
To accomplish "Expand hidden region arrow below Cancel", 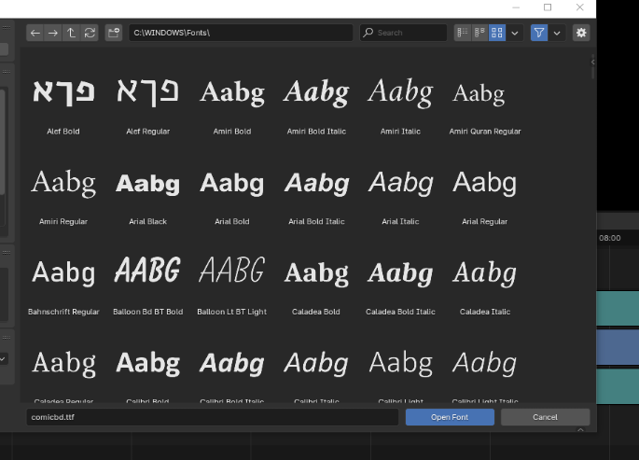I will pos(581,430).
